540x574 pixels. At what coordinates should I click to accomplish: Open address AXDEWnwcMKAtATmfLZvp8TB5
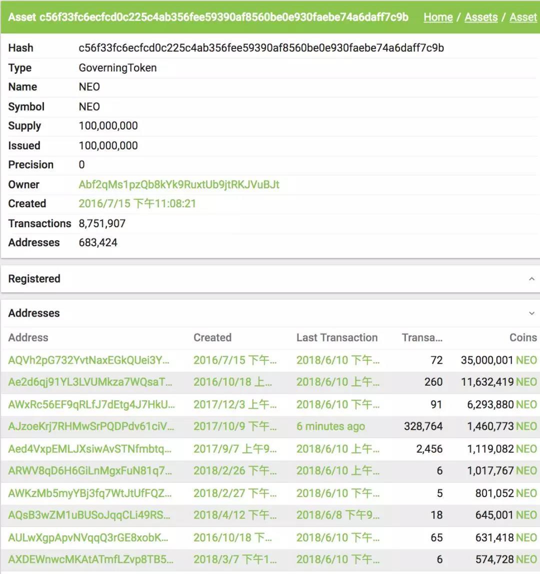point(90,560)
